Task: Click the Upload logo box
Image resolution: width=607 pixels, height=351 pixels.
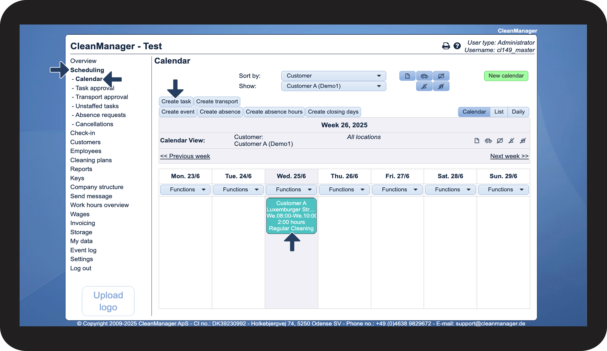Action: pyautogui.click(x=108, y=301)
